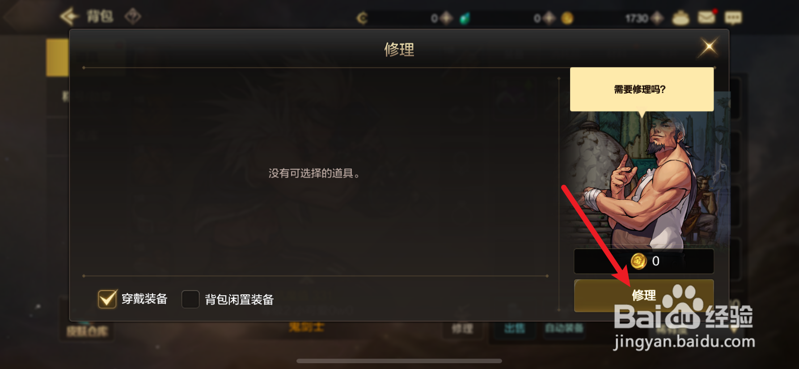Add currency with plus next to 1730

[x=657, y=18]
